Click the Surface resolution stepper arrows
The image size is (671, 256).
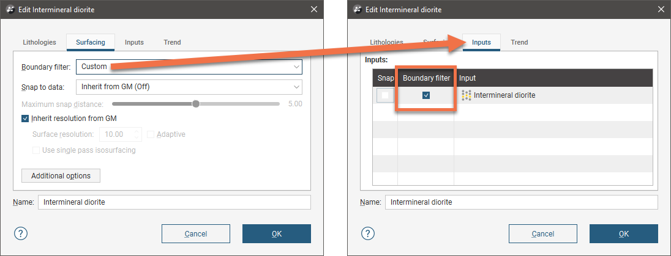pos(137,134)
